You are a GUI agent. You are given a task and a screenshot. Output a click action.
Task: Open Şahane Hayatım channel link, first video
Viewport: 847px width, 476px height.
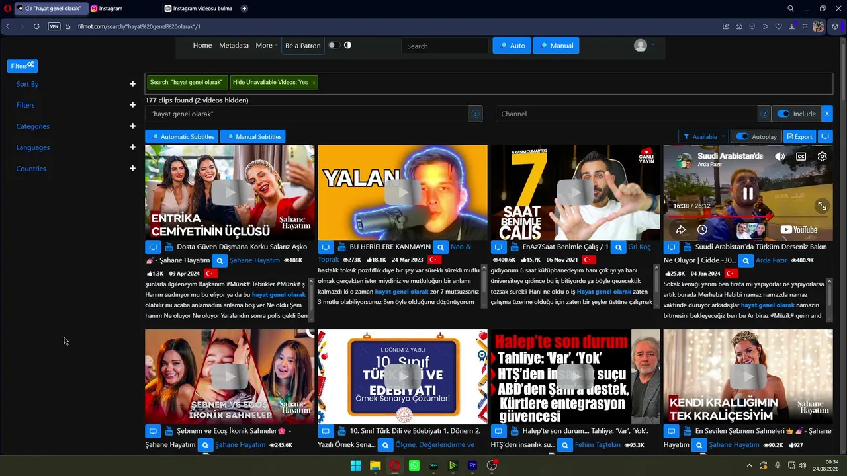coord(255,260)
